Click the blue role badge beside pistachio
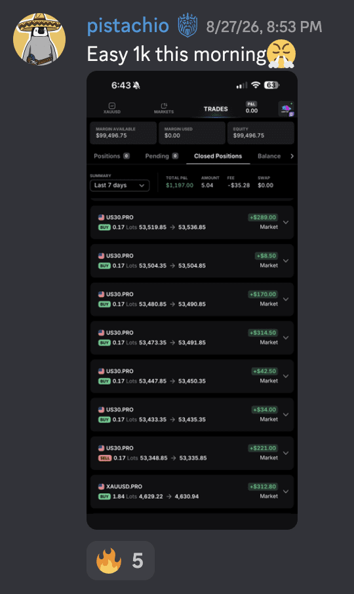354x594 pixels. click(187, 26)
